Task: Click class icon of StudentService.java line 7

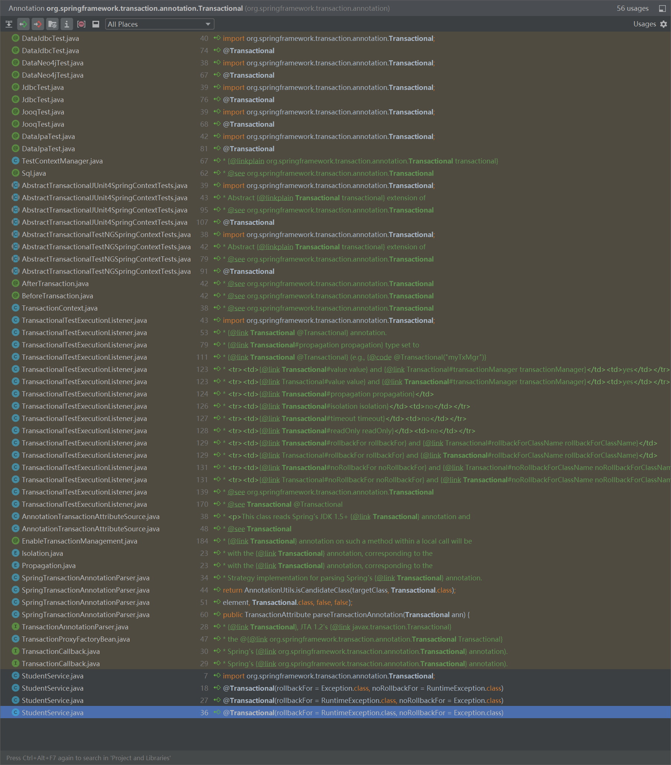Action: click(x=15, y=676)
